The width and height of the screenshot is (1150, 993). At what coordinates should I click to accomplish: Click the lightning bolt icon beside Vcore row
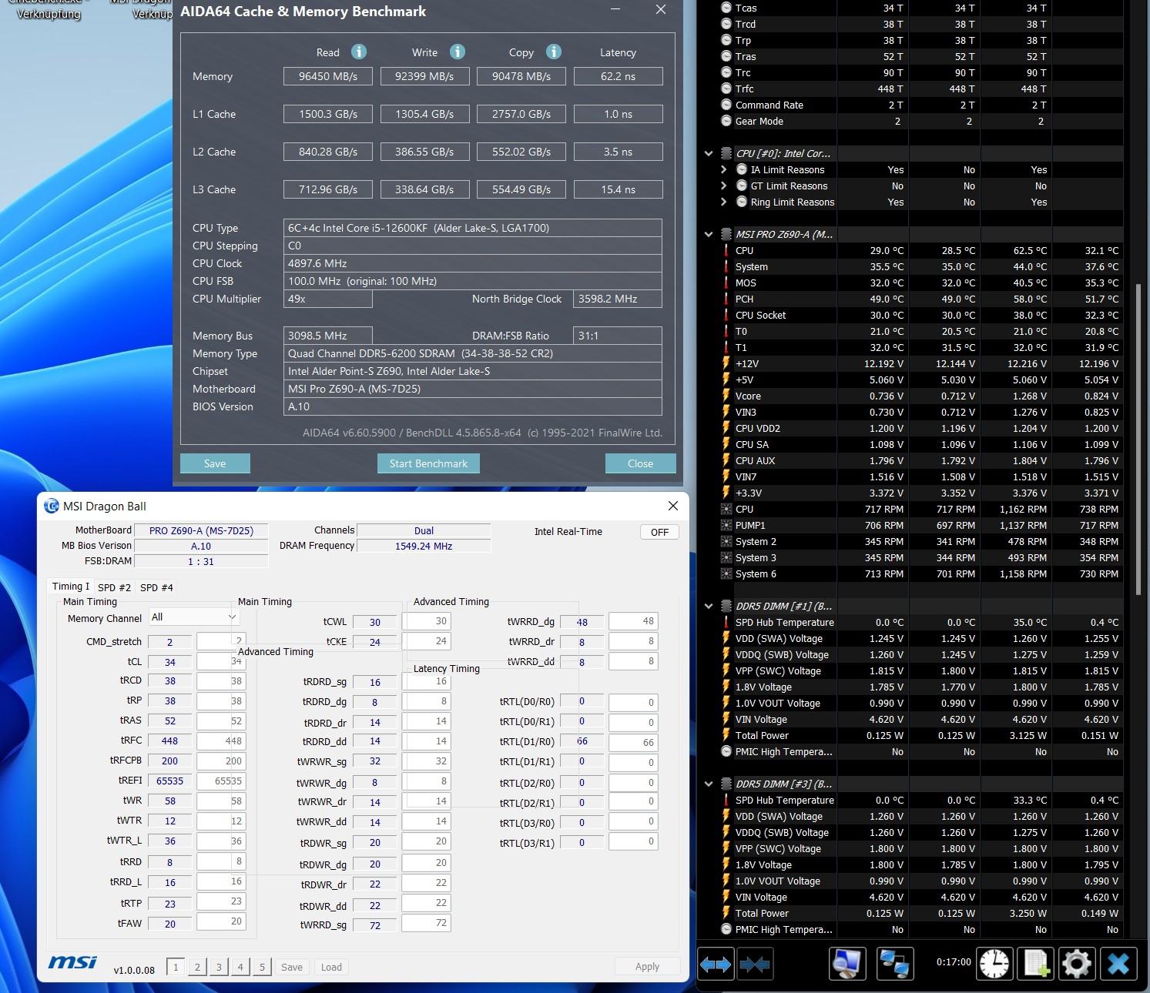pos(726,396)
